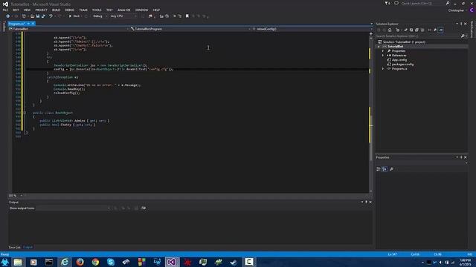The width and height of the screenshot is (476, 267).
Task: Click the Navigate Backward toolbar icon
Action: 7,16
